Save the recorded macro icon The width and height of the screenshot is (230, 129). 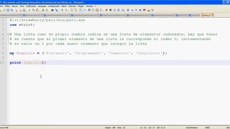(123, 10)
